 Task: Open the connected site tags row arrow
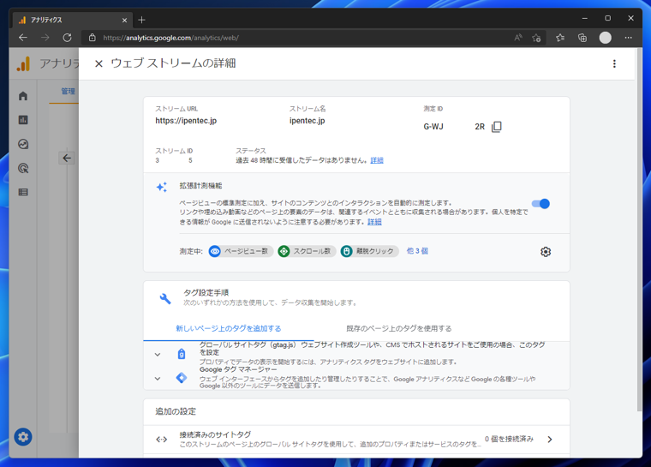(x=550, y=440)
